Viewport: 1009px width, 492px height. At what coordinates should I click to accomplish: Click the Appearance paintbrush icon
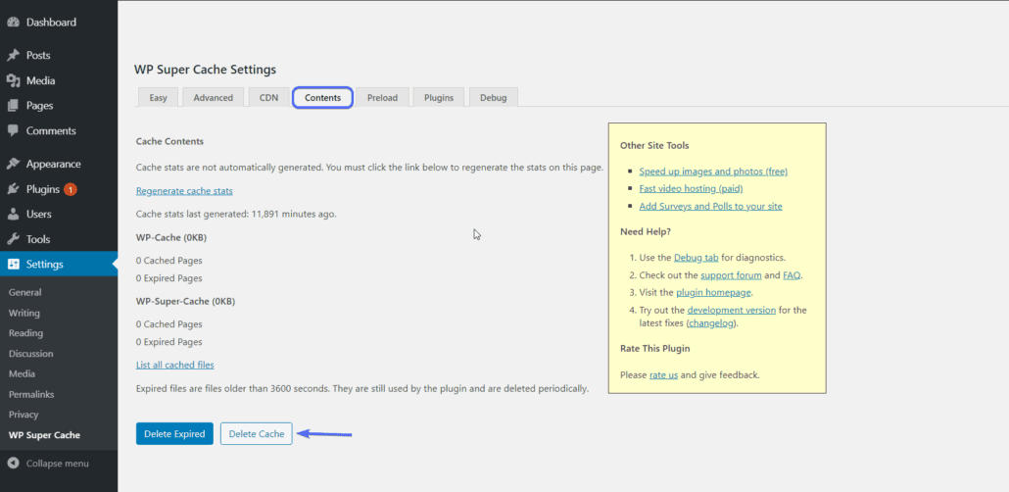13,165
